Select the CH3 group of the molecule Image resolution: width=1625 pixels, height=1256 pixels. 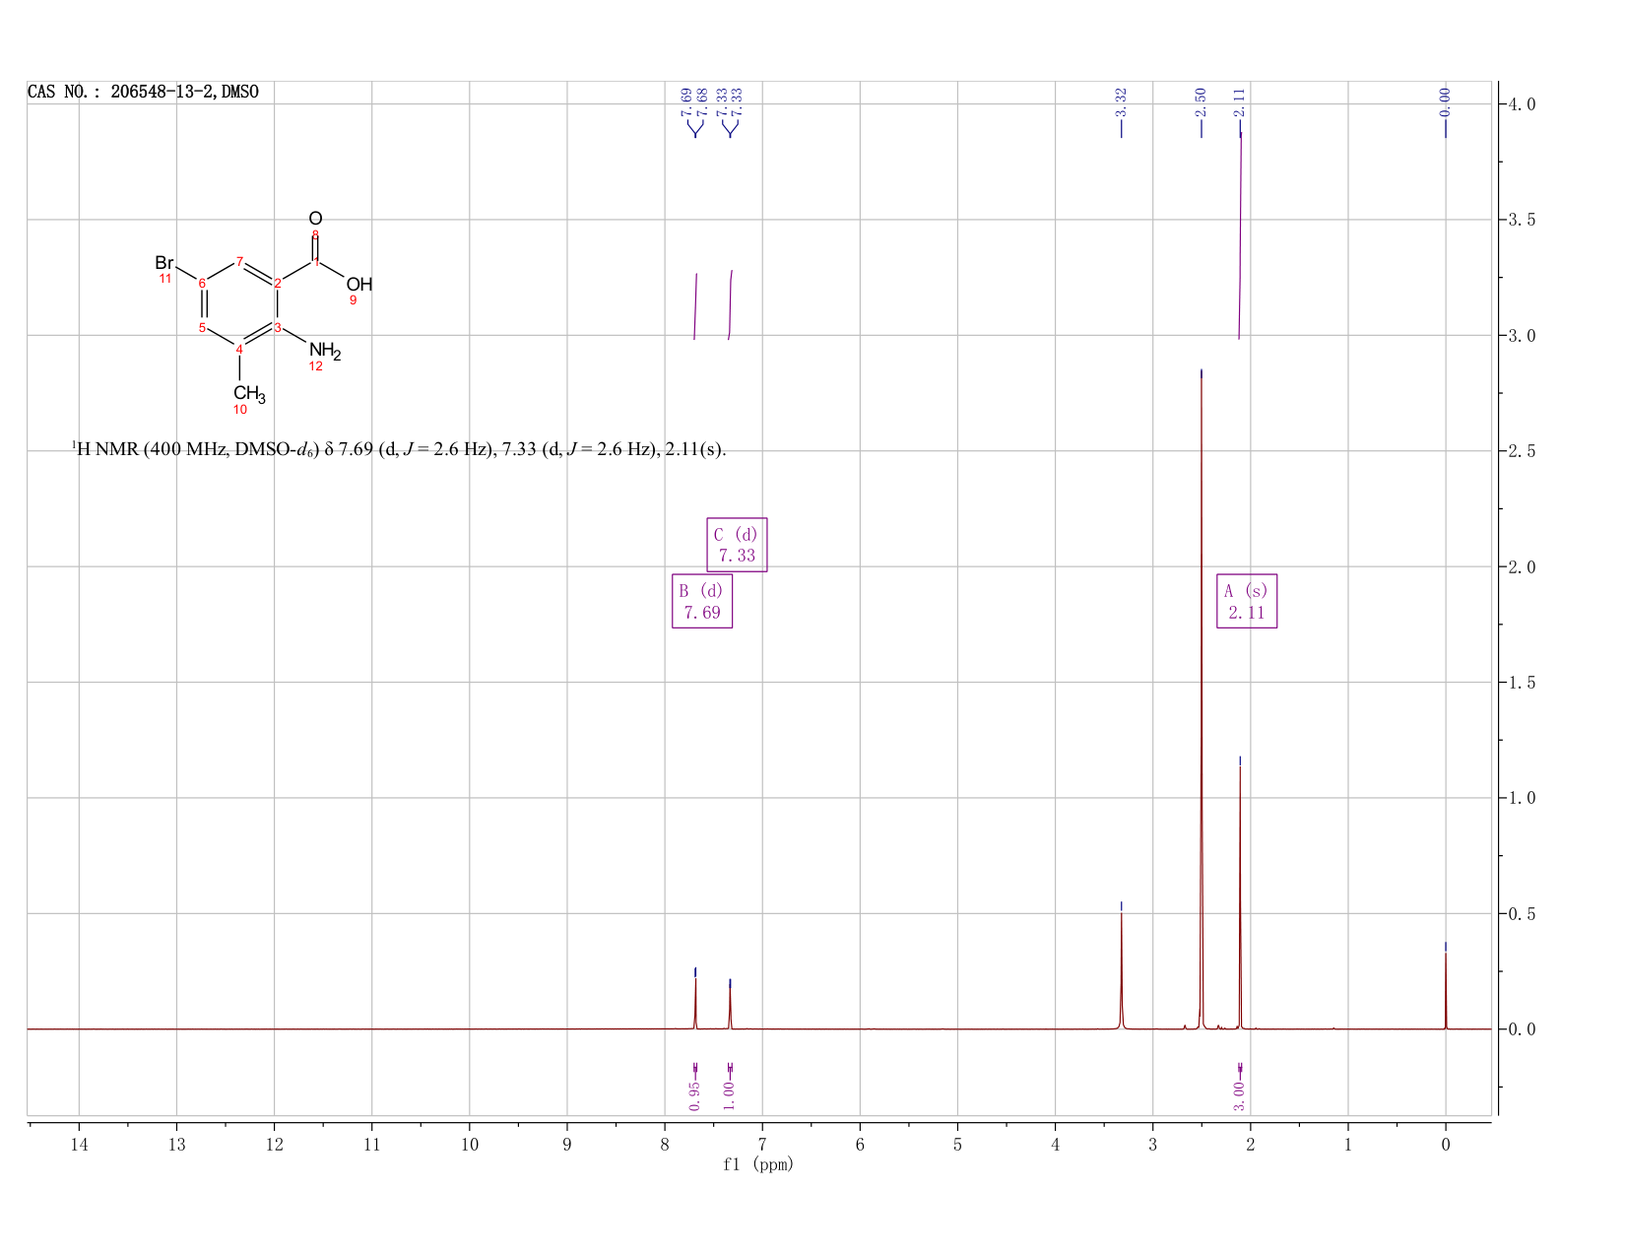coord(248,394)
